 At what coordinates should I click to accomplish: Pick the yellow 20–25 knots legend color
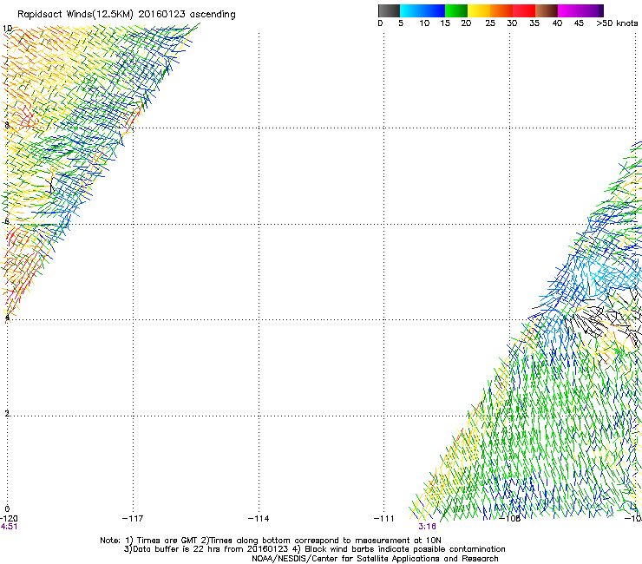tap(479, 10)
